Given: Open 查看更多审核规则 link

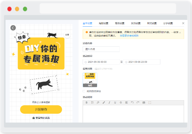Looking at the screenshot, I should [129, 36].
